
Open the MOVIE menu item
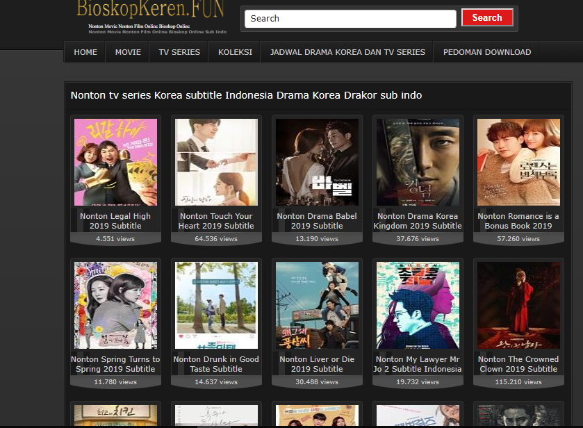pyautogui.click(x=128, y=52)
